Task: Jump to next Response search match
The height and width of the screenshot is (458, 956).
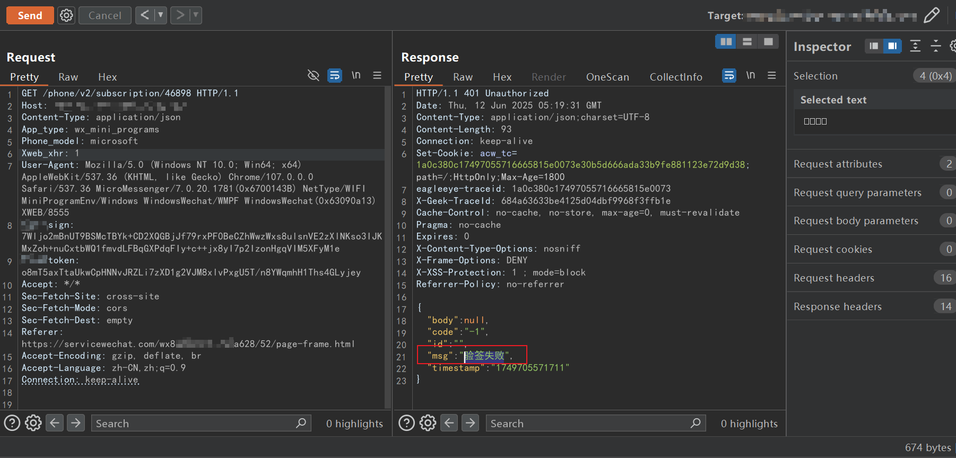Action: 471,423
